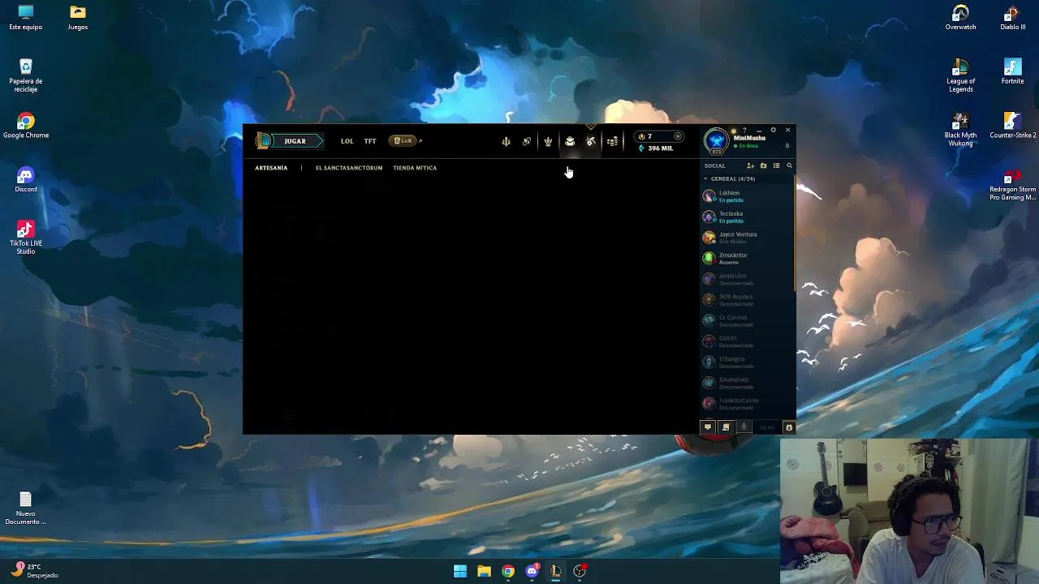Open Fortnite desktop shortcut
The image size is (1039, 584).
pyautogui.click(x=1012, y=71)
